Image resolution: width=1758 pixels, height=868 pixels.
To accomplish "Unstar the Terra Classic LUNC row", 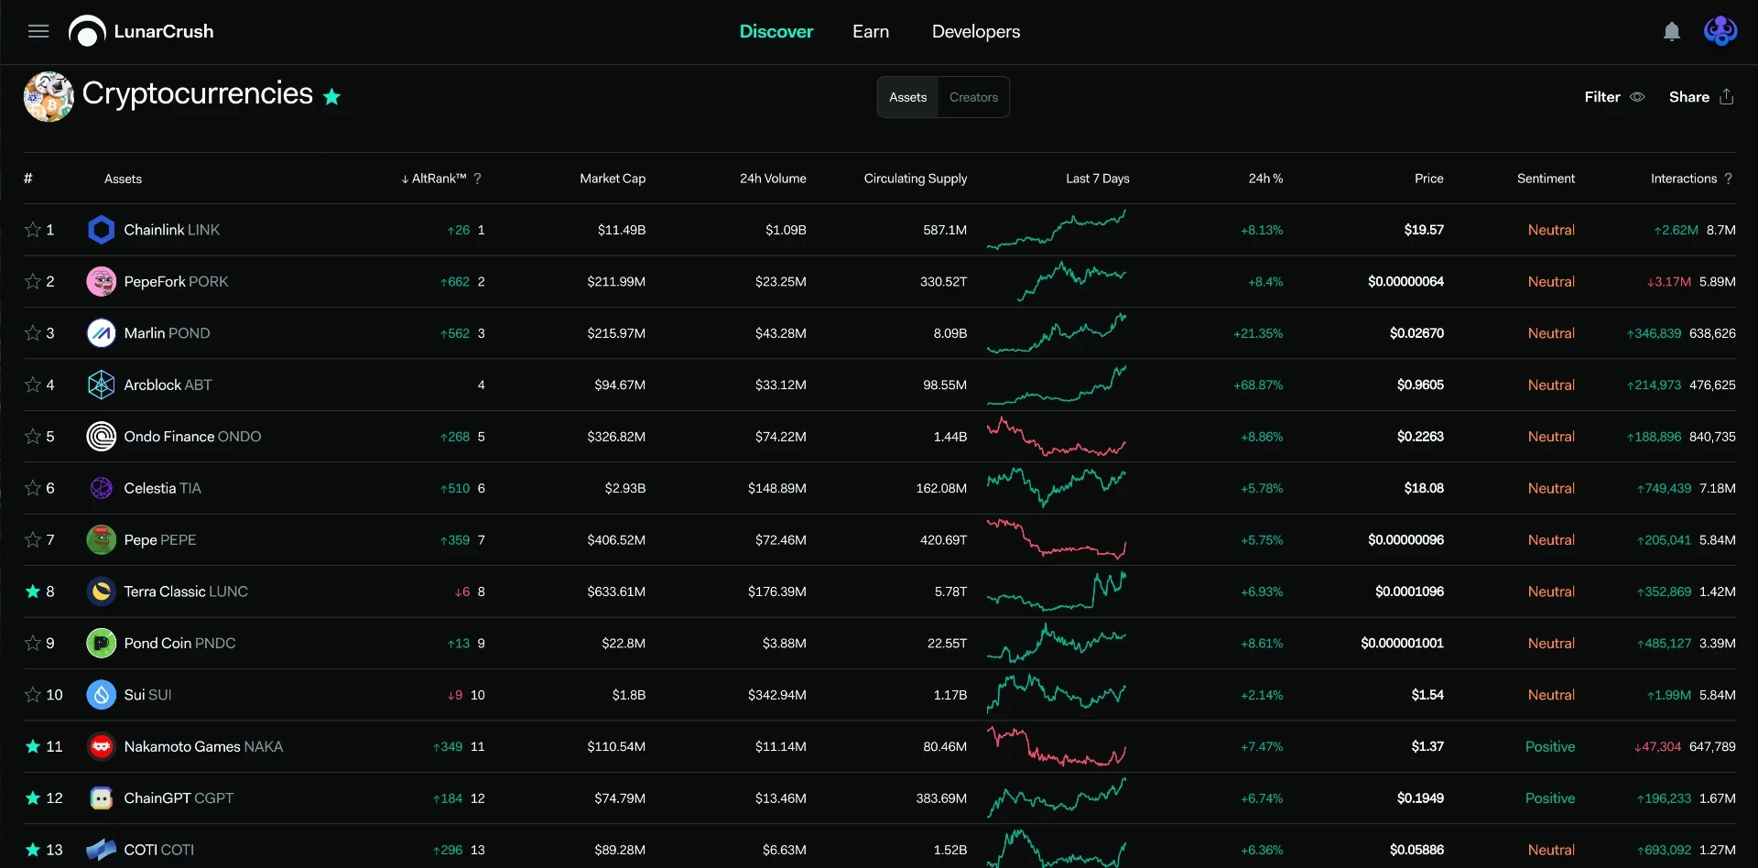I will click(33, 591).
